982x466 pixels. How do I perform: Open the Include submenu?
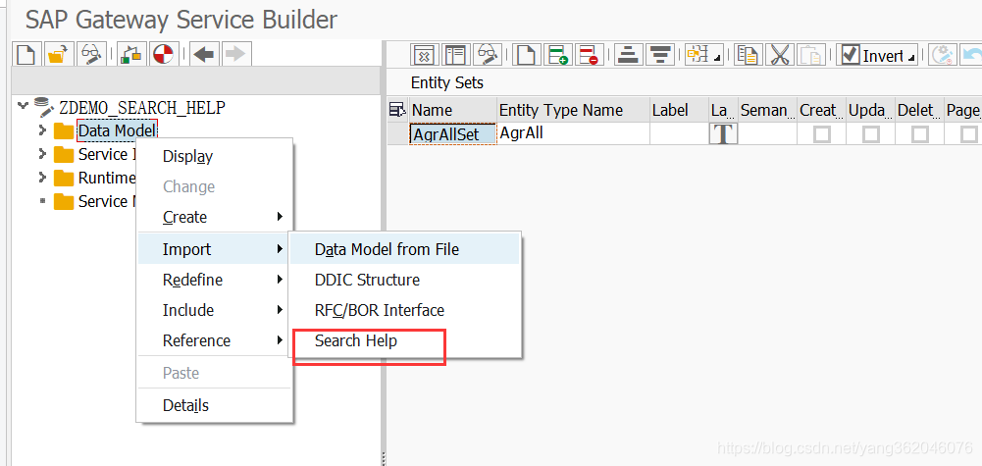[x=215, y=310]
